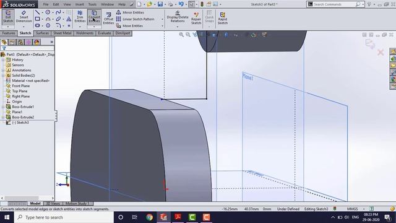Screen dimensions: 396x223
Task: Switch to the Surfaces tab
Action: (42, 33)
